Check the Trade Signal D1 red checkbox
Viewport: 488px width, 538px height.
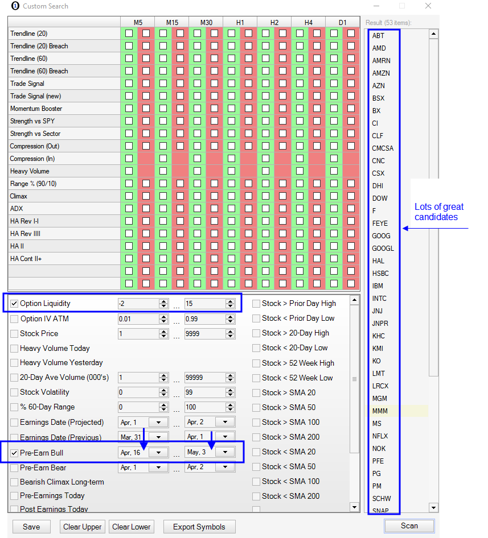(351, 84)
